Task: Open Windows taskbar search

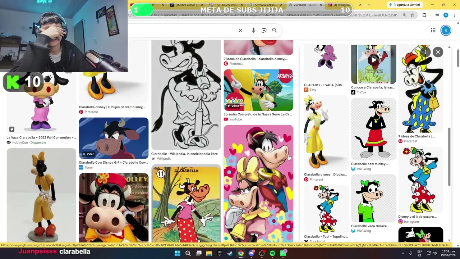Action: tap(188, 254)
